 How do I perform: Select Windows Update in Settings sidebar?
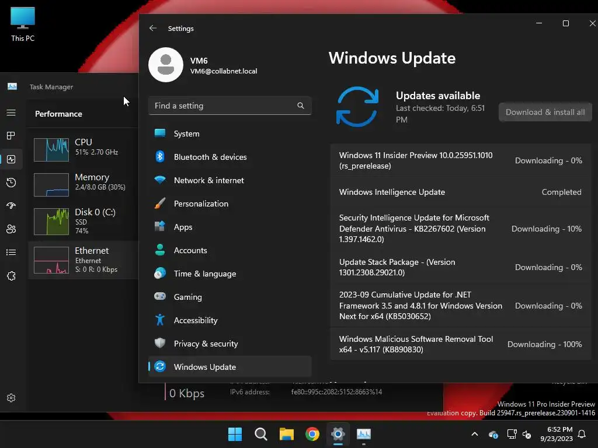click(x=230, y=367)
